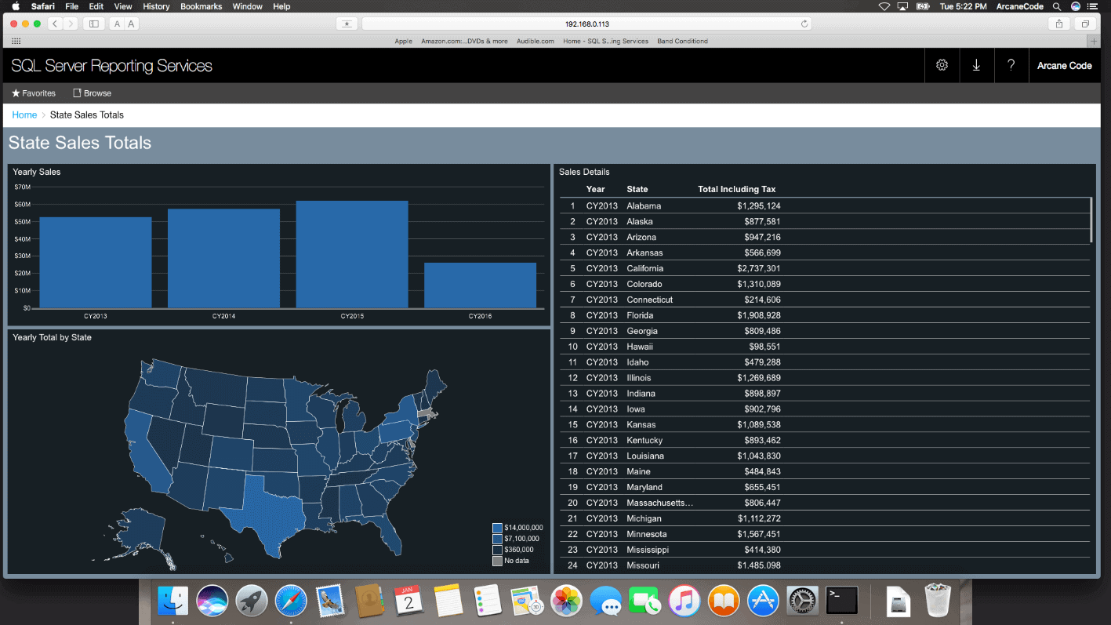Screen dimensions: 1111x625
Task: Click Browse in the SSRS nav bar
Action: tap(93, 93)
